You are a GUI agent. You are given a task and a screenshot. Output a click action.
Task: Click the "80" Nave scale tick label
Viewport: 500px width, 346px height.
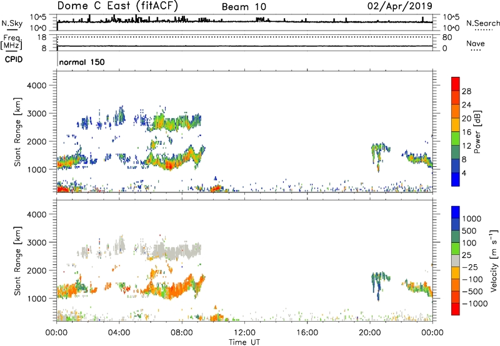click(447, 37)
